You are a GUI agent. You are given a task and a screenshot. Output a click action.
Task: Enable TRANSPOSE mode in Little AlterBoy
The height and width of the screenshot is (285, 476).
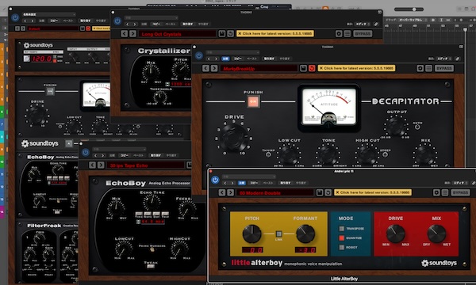[x=341, y=229]
